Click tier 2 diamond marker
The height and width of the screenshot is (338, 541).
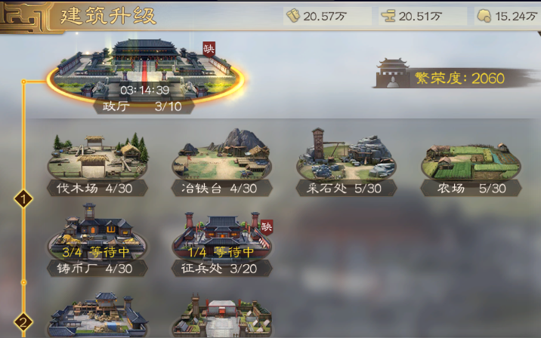[23, 322]
